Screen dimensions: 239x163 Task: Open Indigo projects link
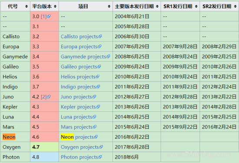[x=80, y=87]
